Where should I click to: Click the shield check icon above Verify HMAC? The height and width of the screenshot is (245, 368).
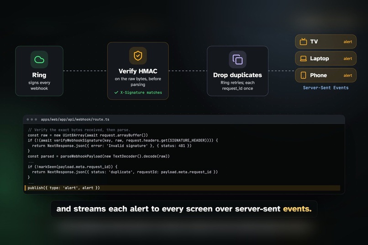[138, 56]
